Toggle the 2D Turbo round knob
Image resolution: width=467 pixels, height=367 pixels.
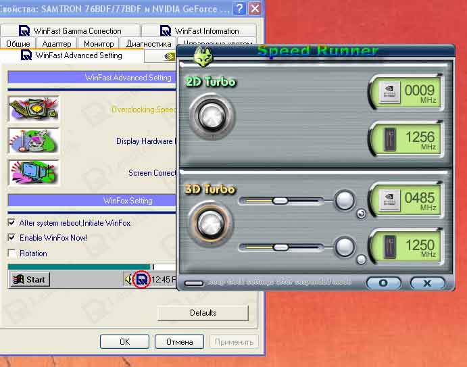(x=212, y=116)
